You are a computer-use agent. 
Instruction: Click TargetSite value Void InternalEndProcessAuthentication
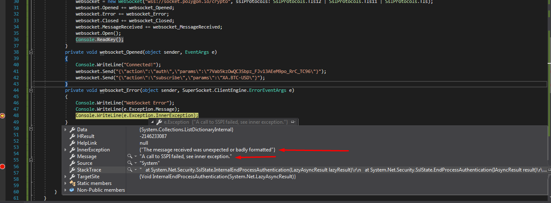(218, 177)
